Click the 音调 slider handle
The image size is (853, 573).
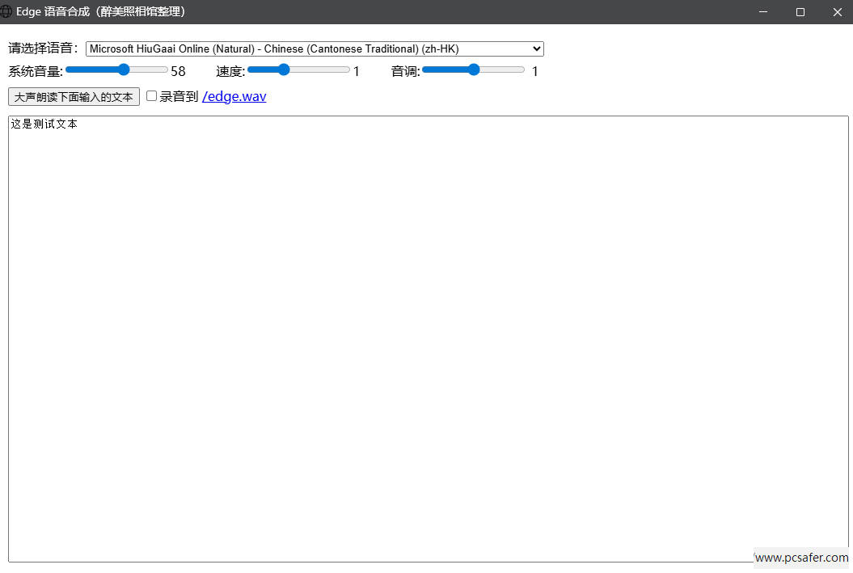pyautogui.click(x=474, y=70)
